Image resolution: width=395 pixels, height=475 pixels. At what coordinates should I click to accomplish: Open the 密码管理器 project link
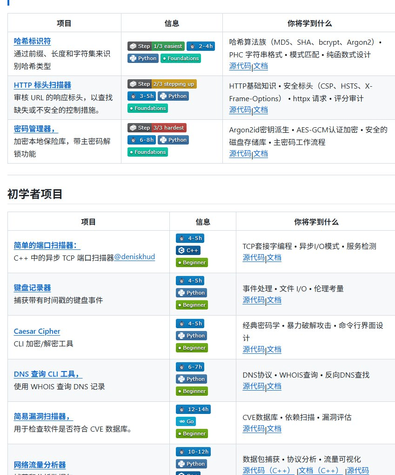pos(36,129)
